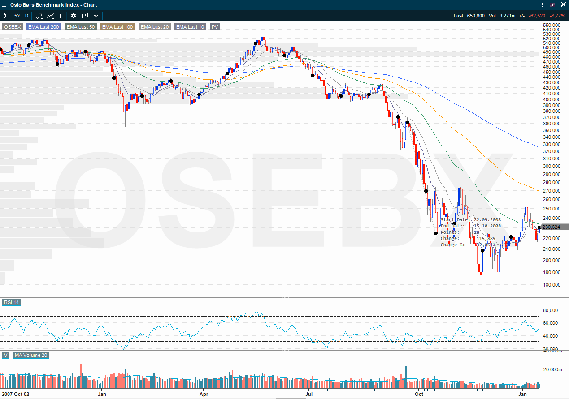Toggle the crossed-lines drawing tool icon
This screenshot has height=399, width=569.
tap(96, 16)
